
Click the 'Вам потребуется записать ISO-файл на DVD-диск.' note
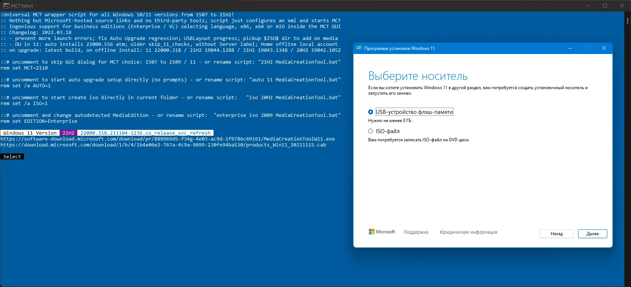pos(419,140)
